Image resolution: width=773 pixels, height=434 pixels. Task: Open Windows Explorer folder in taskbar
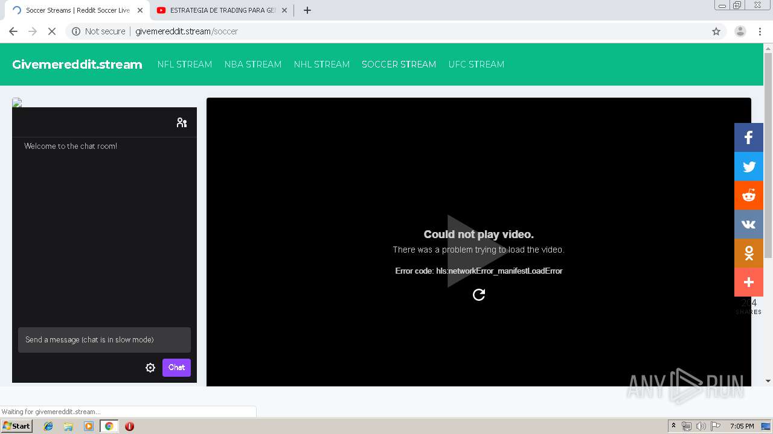[68, 426]
